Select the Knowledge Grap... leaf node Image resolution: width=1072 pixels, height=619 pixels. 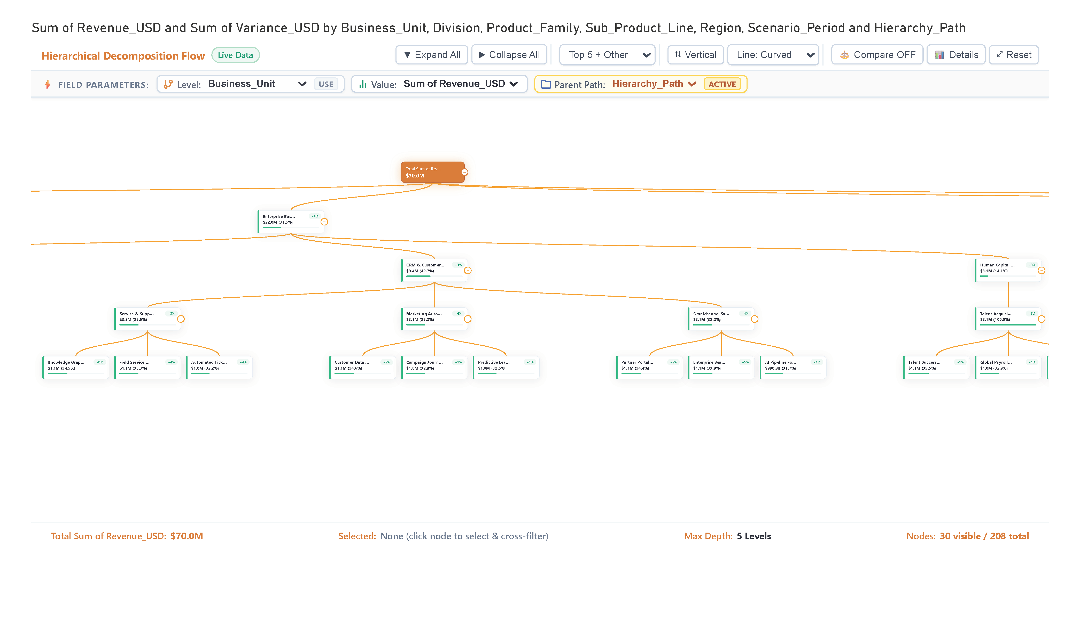tap(76, 368)
